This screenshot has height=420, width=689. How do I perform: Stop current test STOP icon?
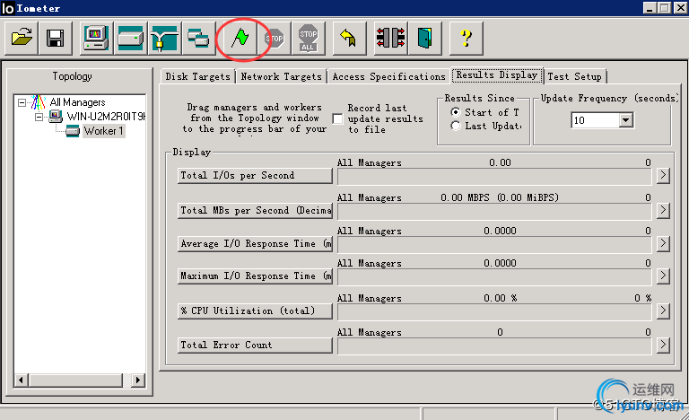[x=275, y=39]
